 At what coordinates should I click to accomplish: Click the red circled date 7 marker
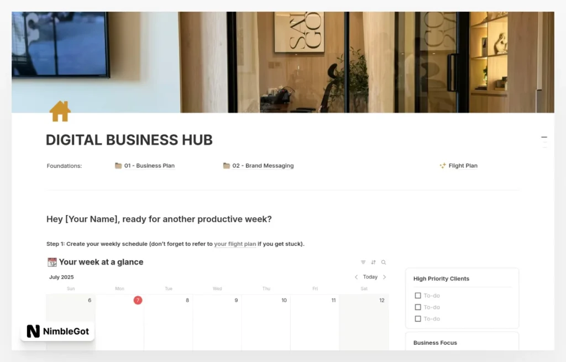click(138, 300)
